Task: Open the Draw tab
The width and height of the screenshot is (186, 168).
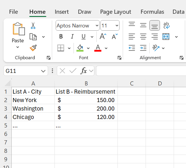Action: pyautogui.click(x=85, y=12)
